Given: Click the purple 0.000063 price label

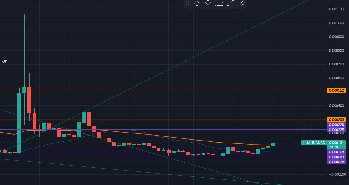Looking at the screenshot, I should tap(336, 157).
